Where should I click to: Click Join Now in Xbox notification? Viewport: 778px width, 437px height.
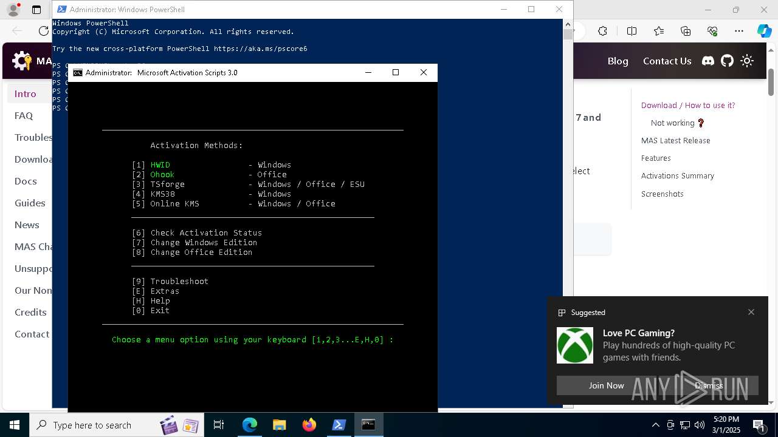click(x=606, y=385)
